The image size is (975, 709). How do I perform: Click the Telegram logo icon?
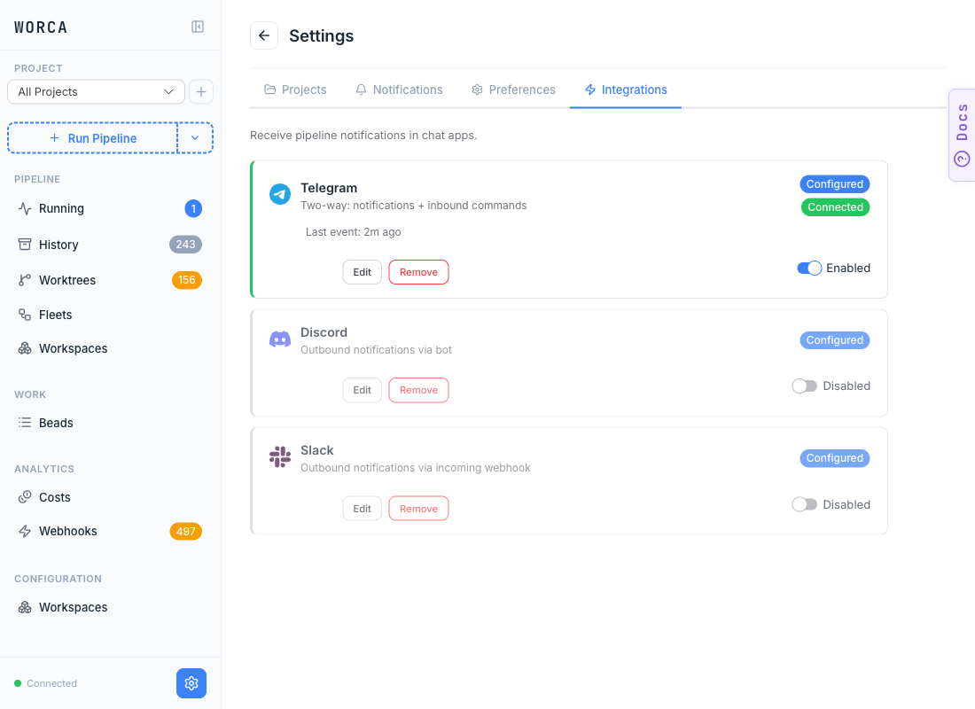click(x=280, y=194)
